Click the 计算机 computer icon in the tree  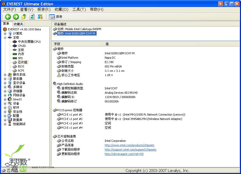pos(10,33)
